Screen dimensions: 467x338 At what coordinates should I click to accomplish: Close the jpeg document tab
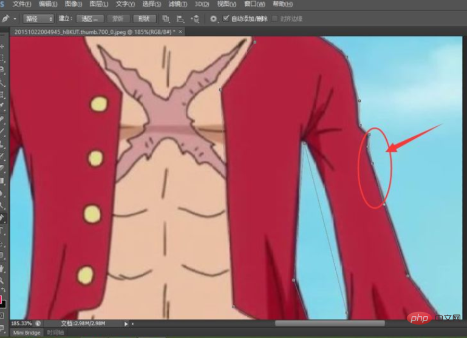(x=180, y=32)
